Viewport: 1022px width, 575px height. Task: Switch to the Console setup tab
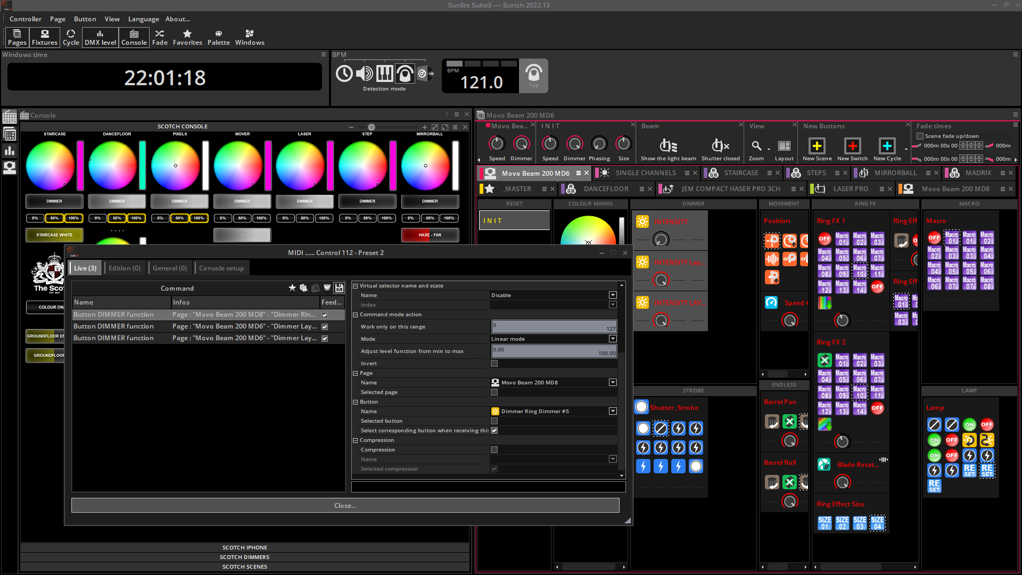click(221, 268)
